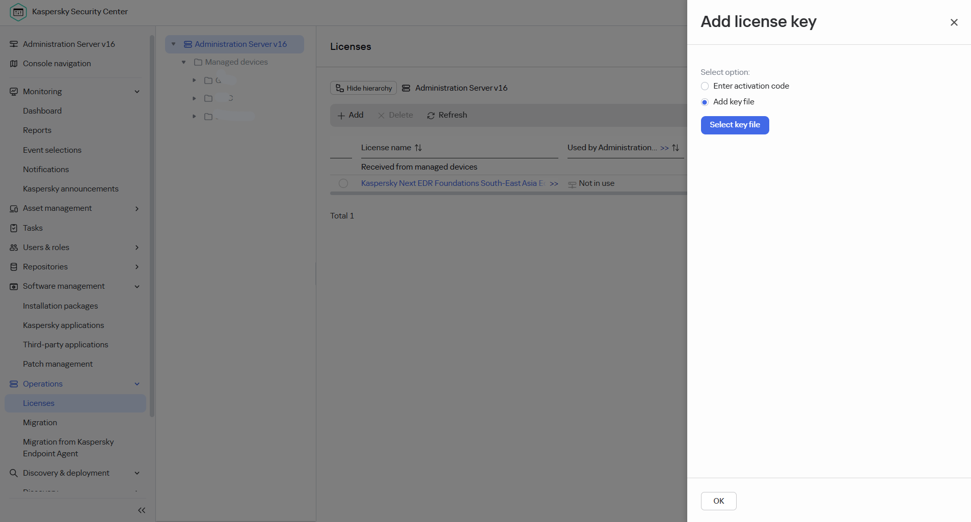971x522 pixels.
Task: Collapse the sidebar with double-chevron icon
Action: (x=142, y=510)
